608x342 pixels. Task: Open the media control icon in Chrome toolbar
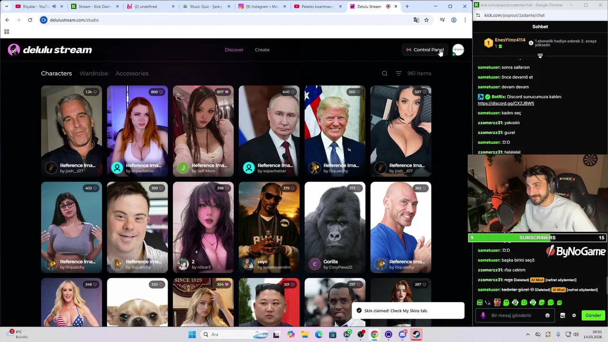click(442, 20)
